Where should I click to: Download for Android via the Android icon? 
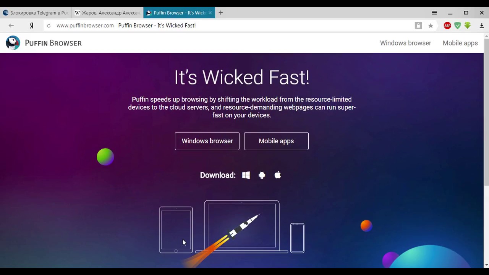point(262,175)
